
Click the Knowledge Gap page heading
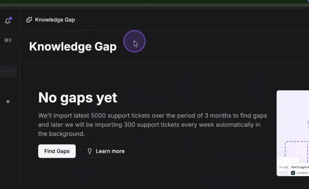point(73,47)
